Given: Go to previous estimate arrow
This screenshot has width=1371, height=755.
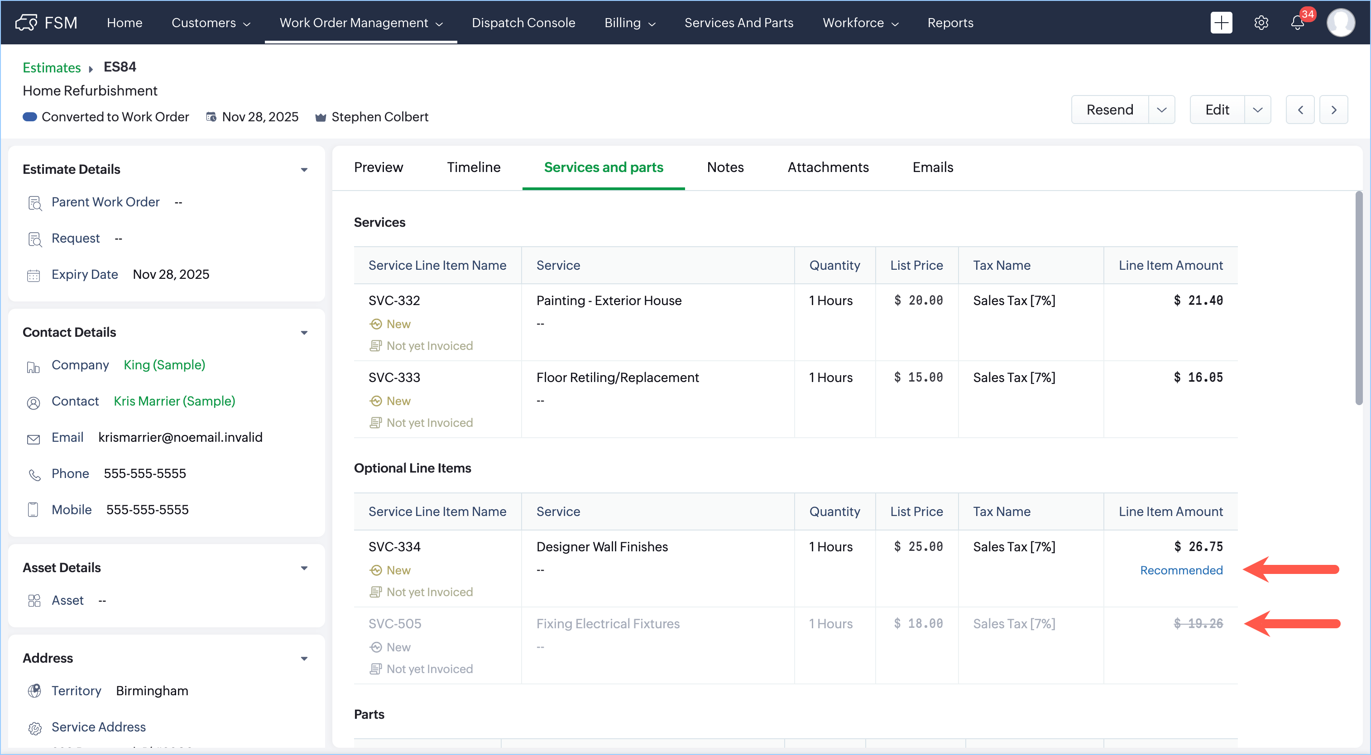Looking at the screenshot, I should (1299, 110).
